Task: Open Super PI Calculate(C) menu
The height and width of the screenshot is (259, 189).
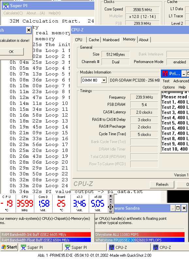Action: tap(13, 13)
